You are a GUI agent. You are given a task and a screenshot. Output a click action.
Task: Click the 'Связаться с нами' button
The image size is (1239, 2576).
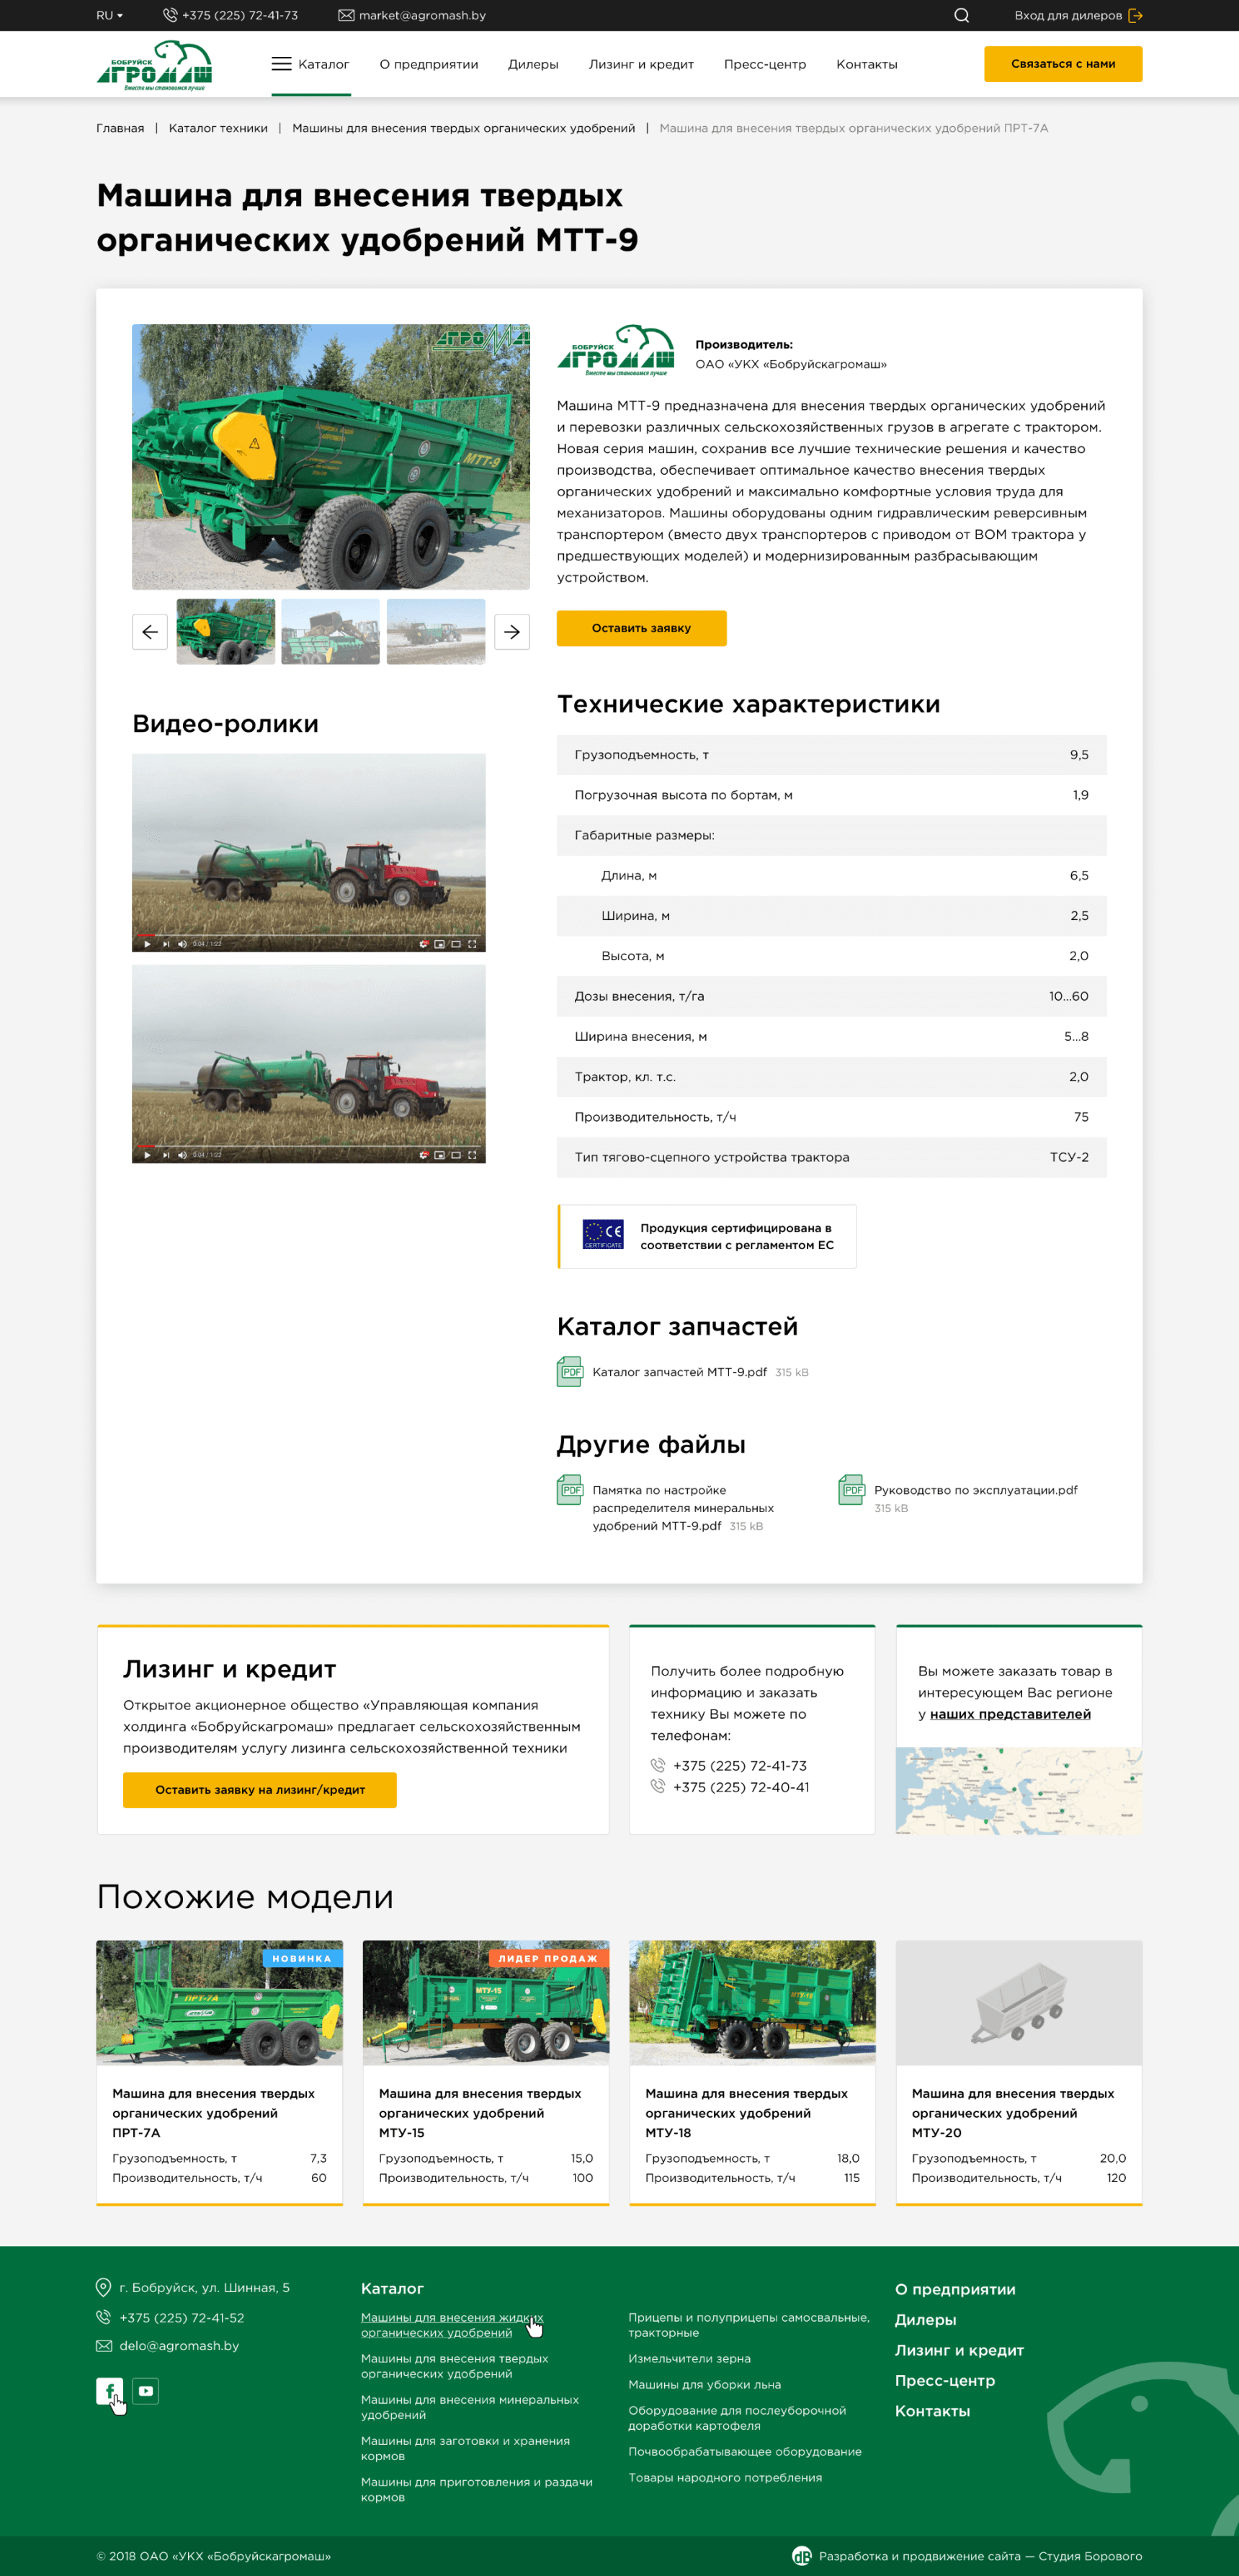tap(1063, 64)
